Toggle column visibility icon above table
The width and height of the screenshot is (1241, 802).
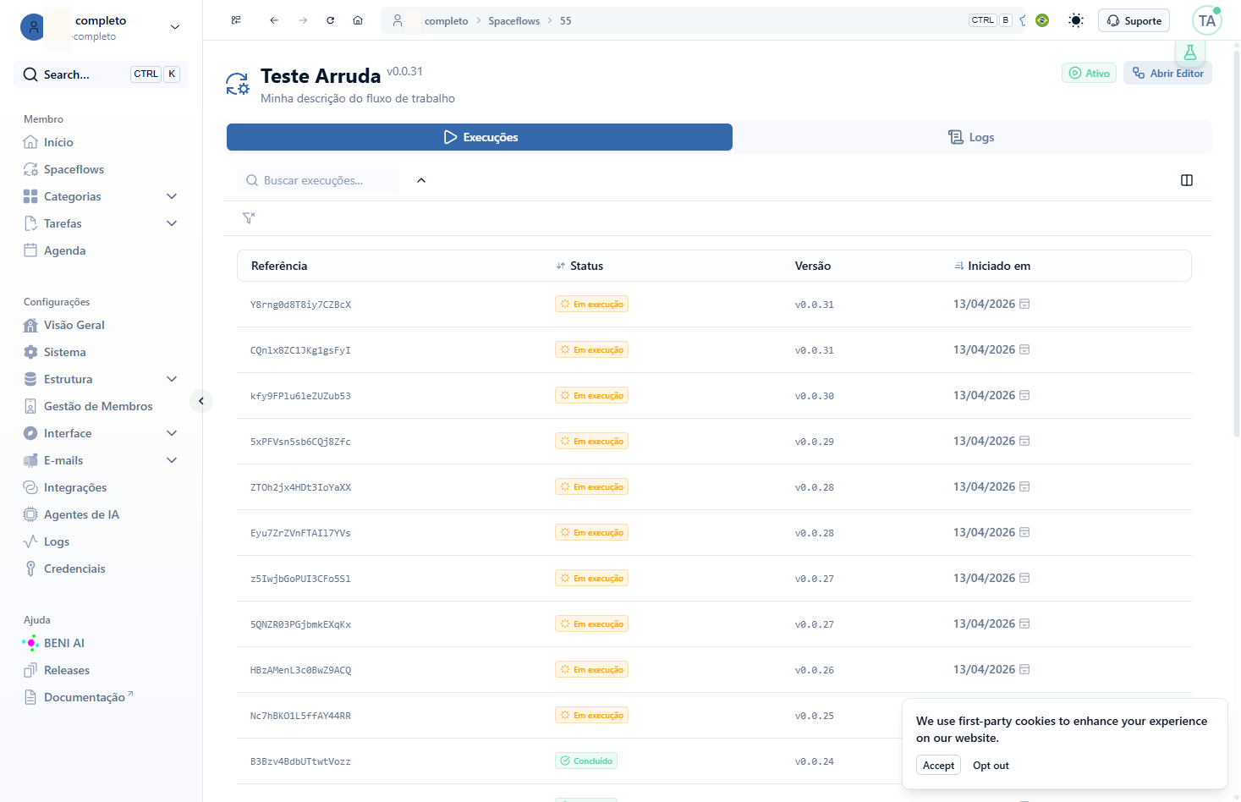coord(1187,180)
